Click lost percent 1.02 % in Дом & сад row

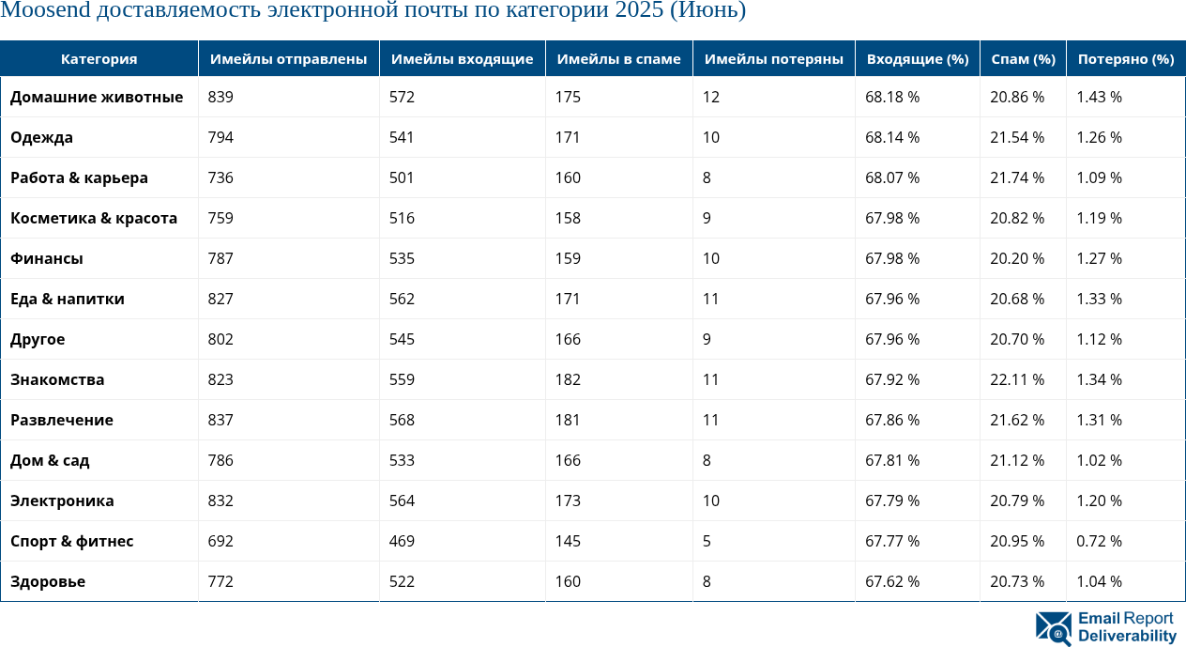tap(1099, 460)
